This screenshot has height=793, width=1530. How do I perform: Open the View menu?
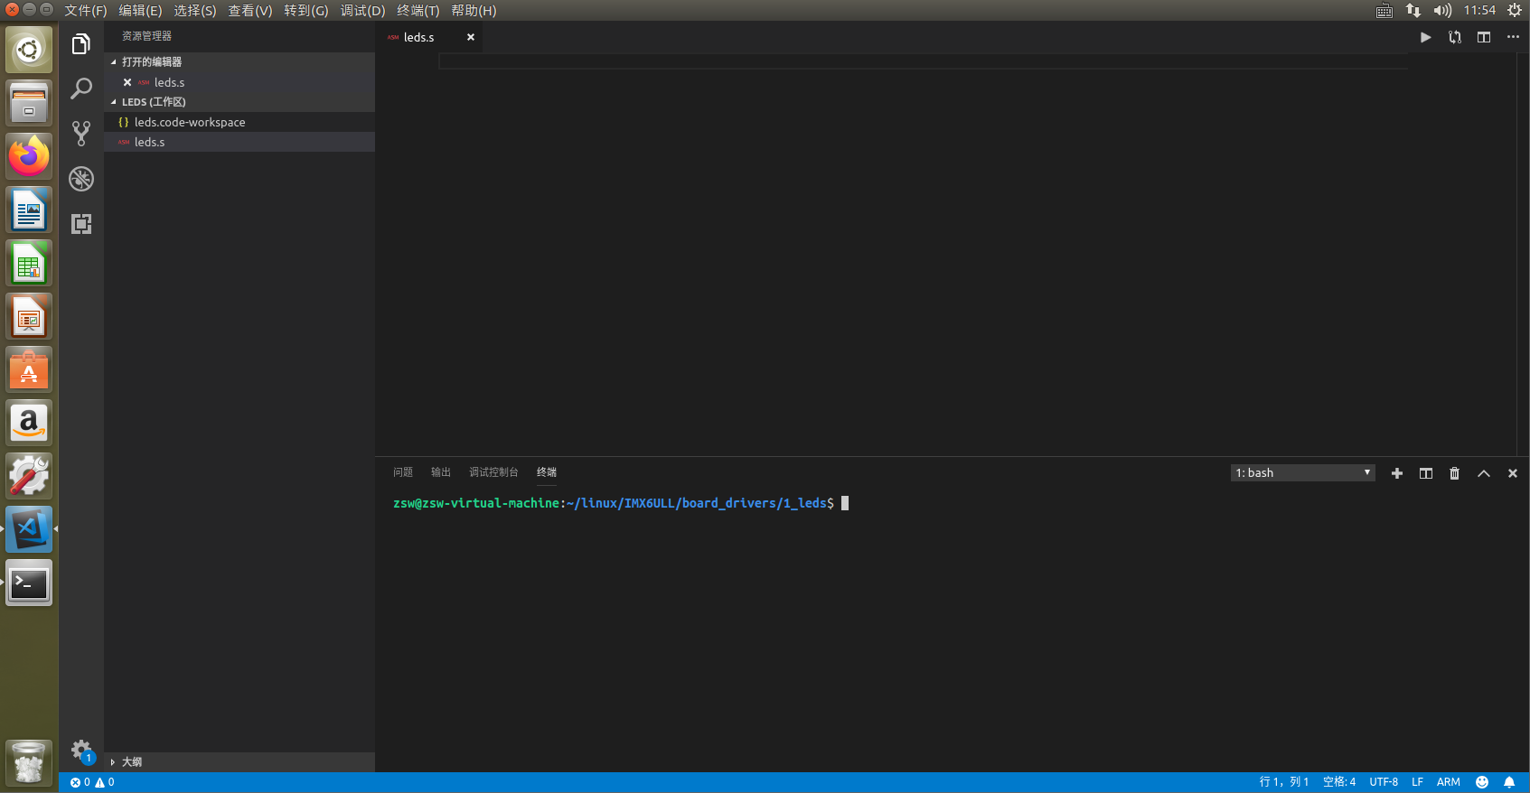point(250,11)
